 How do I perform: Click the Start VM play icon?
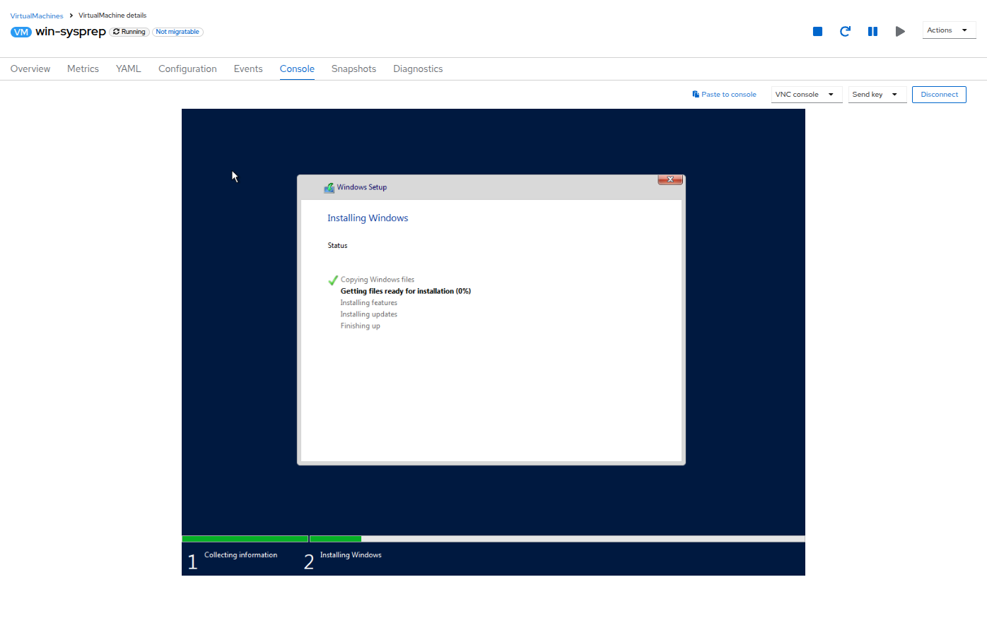pos(900,31)
